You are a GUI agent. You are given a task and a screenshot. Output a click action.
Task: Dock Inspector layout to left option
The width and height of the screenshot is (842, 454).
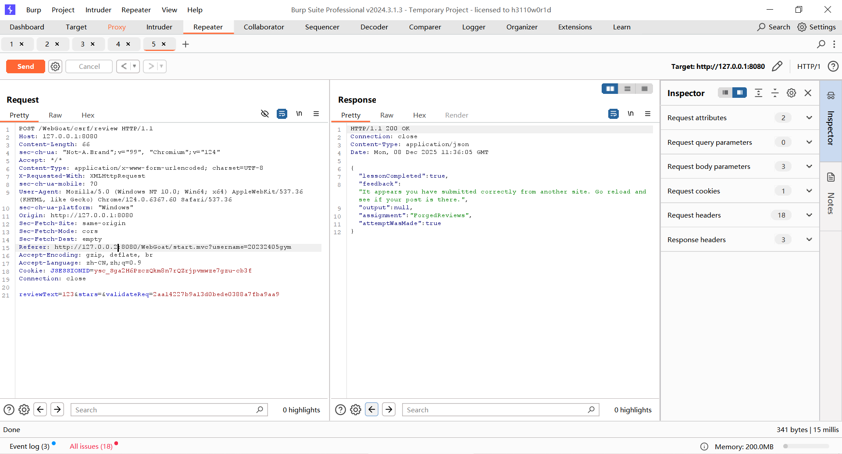[x=725, y=93]
